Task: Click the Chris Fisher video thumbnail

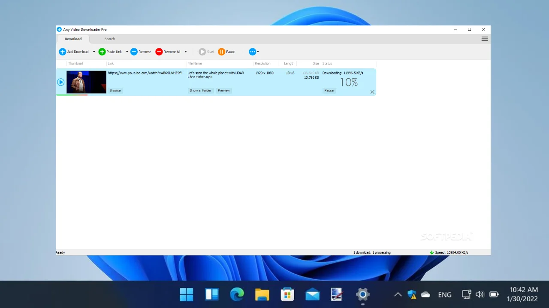Action: pyautogui.click(x=86, y=82)
